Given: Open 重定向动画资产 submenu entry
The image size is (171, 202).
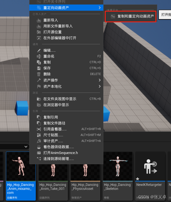Looking at the screenshot, I should point(66,8).
